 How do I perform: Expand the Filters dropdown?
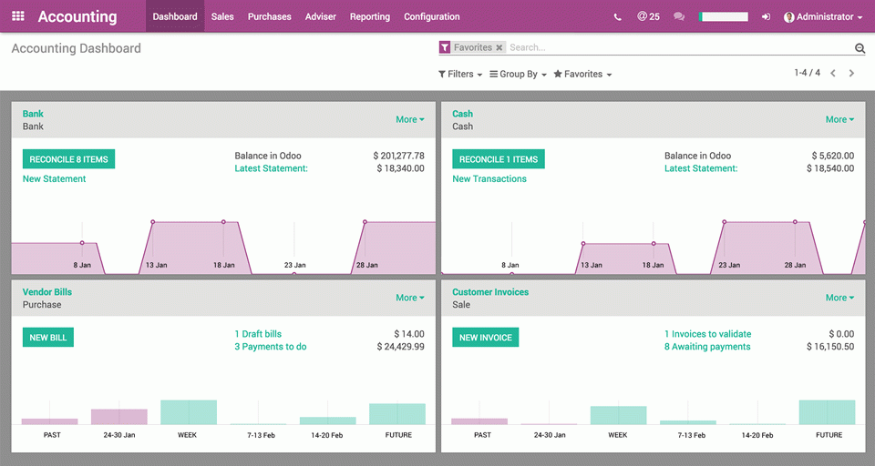point(460,74)
